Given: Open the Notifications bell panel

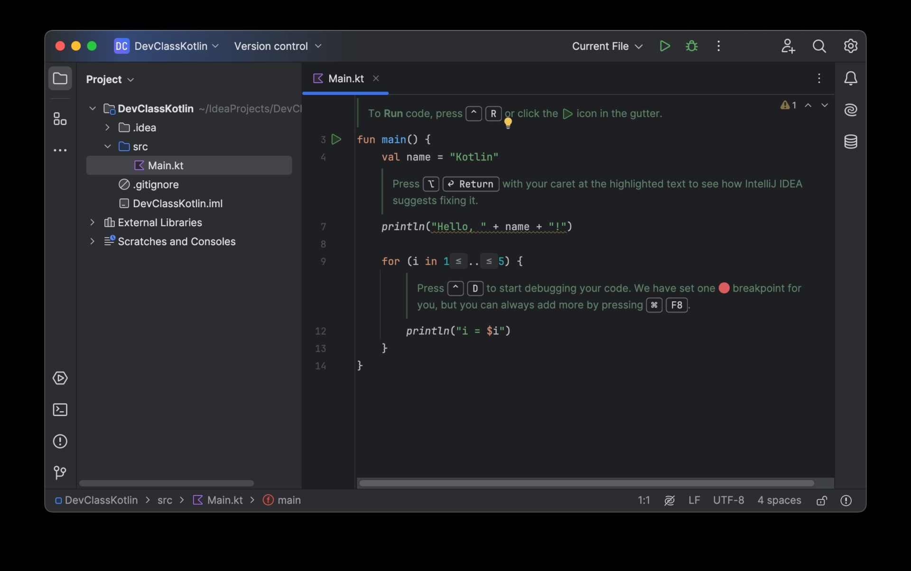Looking at the screenshot, I should (851, 78).
